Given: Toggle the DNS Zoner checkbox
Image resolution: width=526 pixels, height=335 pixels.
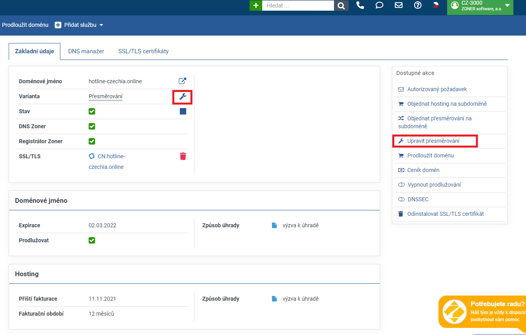Looking at the screenshot, I should [92, 126].
